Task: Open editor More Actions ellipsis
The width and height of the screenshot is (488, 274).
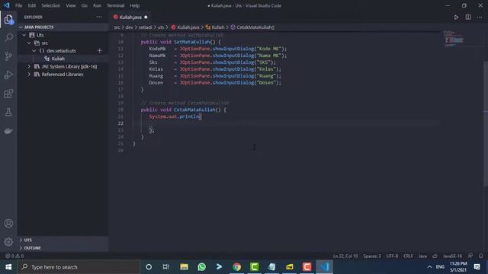Action: tap(480, 17)
